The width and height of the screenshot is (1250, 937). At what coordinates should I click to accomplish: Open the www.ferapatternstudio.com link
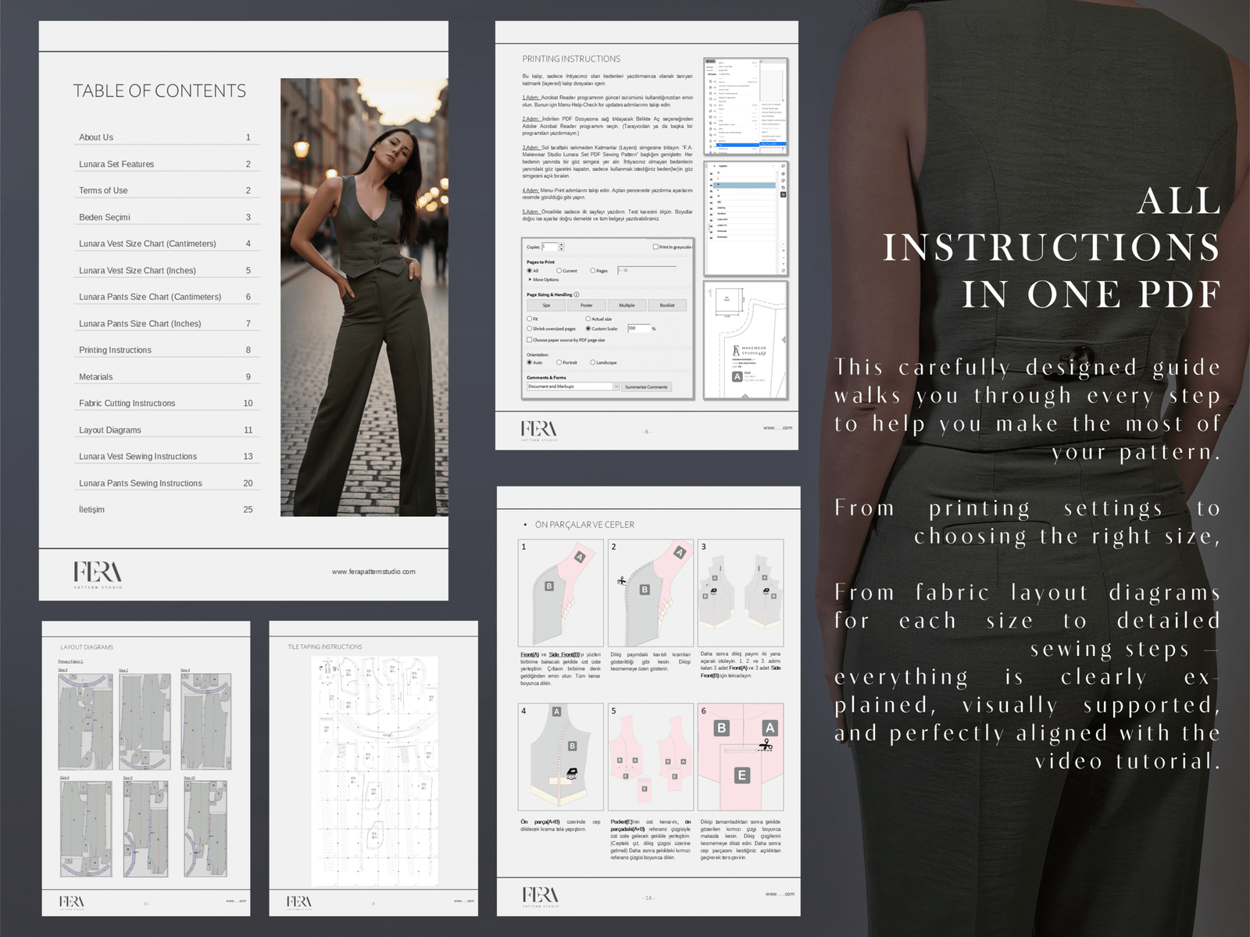click(373, 570)
